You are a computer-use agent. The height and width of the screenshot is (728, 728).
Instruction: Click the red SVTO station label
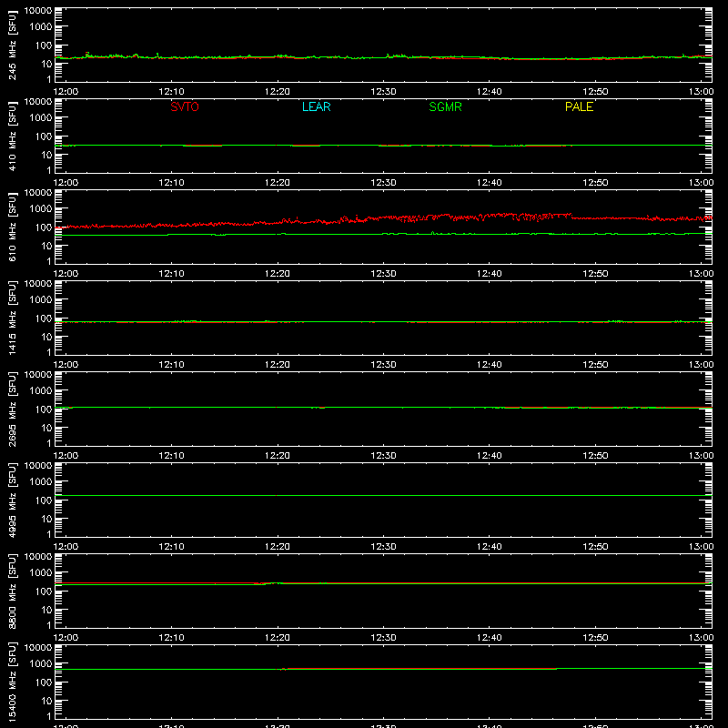coord(185,106)
